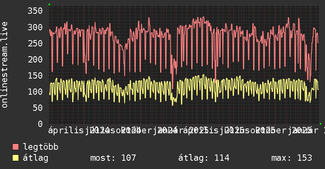Click the '350' y-axis label
Viewport: 325px width, 169px height.
click(x=35, y=11)
